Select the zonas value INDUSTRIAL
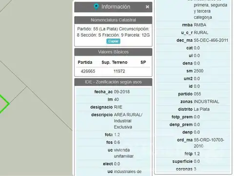 pyautogui.click(x=206, y=102)
